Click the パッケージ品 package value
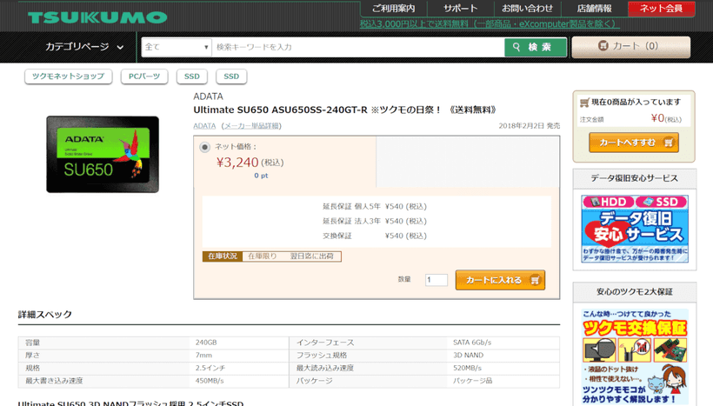The width and height of the screenshot is (713, 406). click(x=472, y=381)
